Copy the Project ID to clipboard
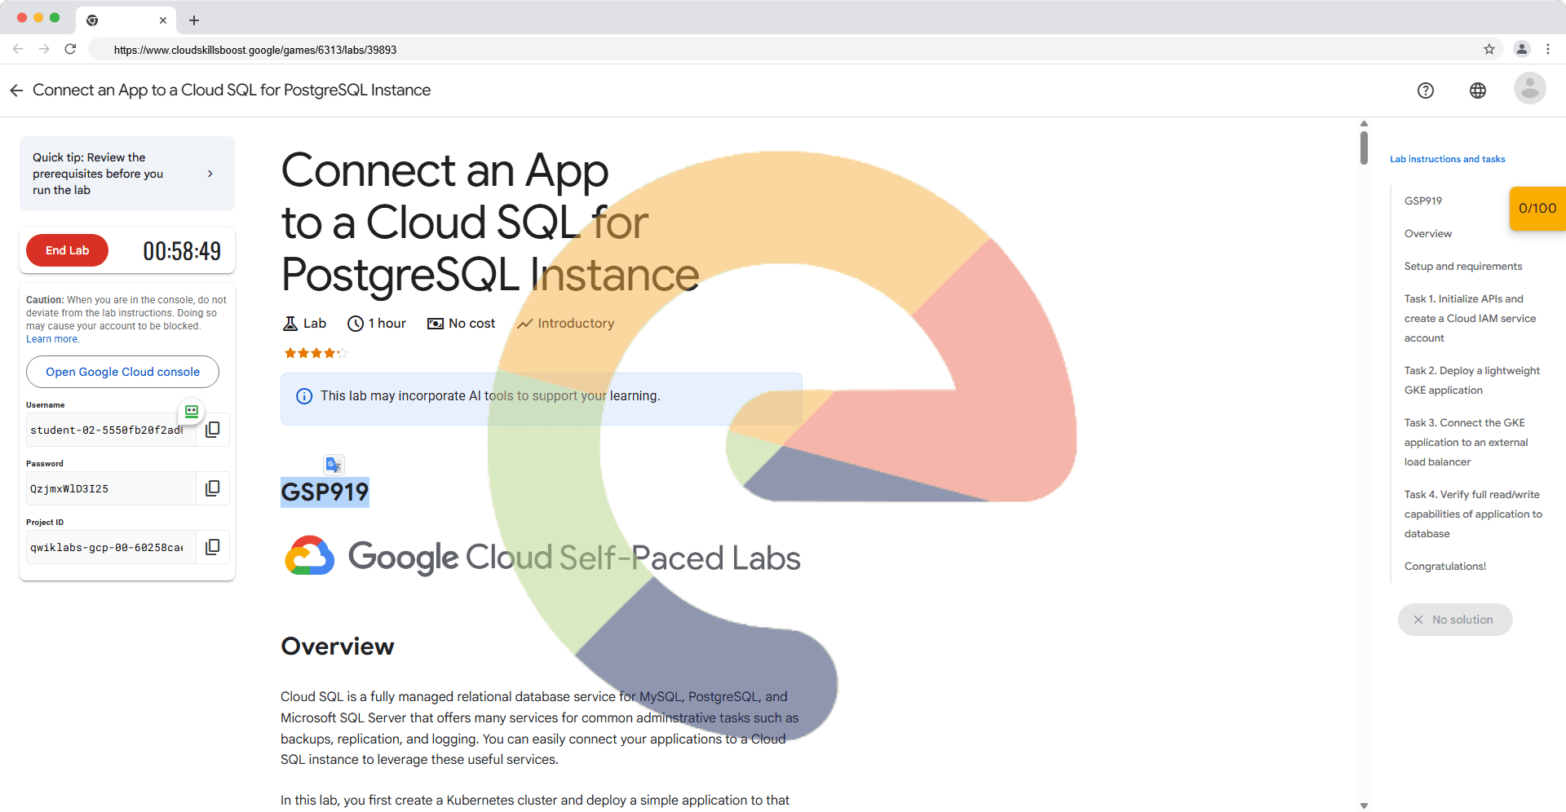 click(x=212, y=547)
